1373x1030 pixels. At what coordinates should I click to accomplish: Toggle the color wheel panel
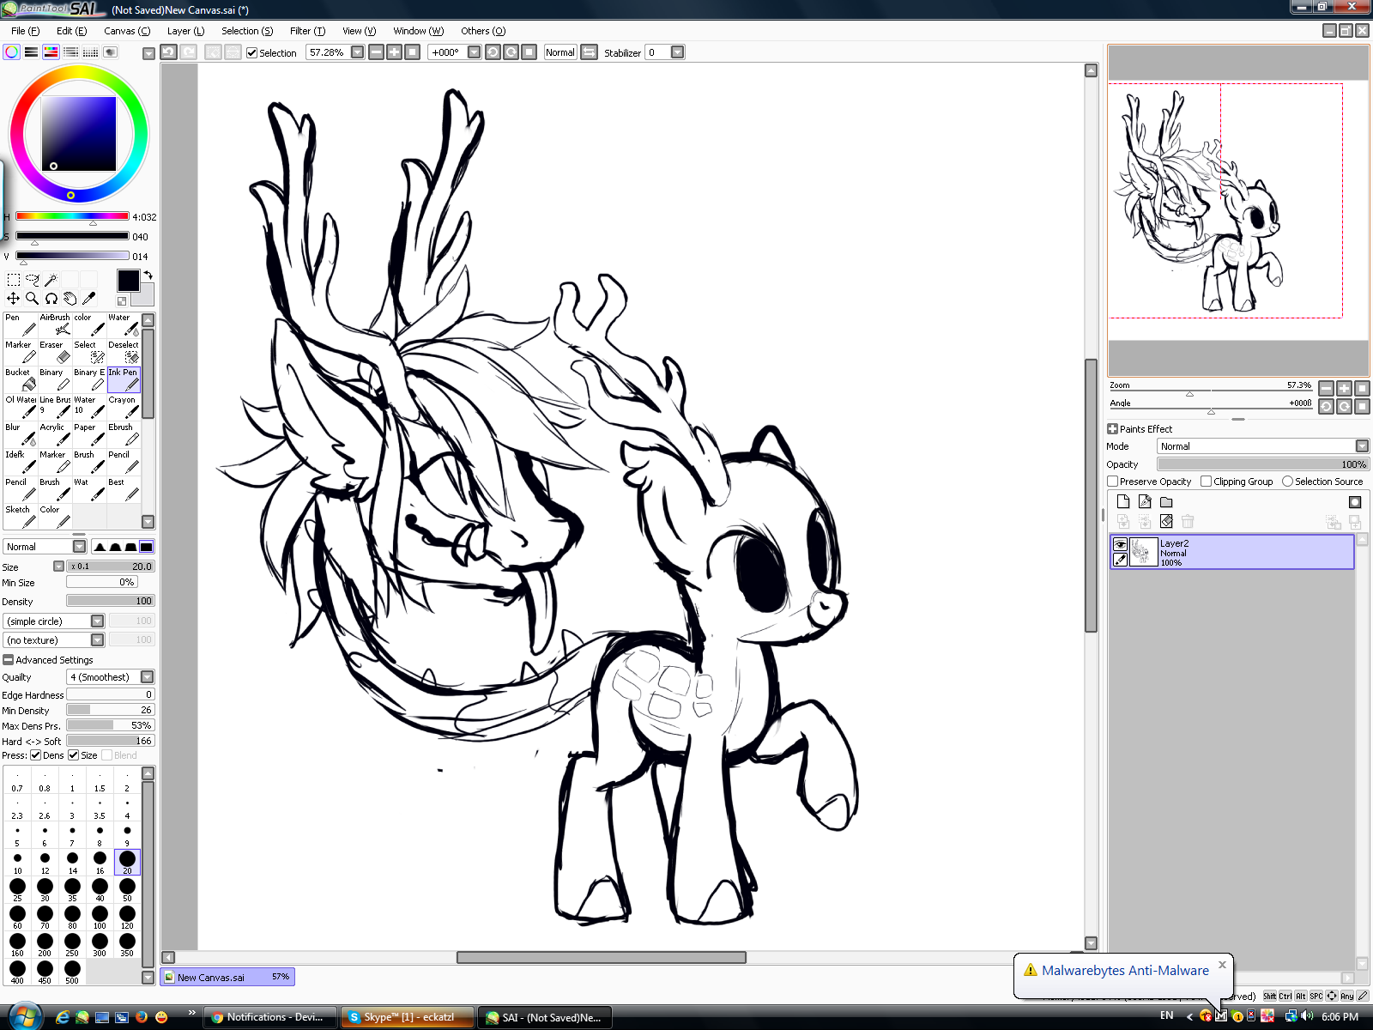point(12,52)
